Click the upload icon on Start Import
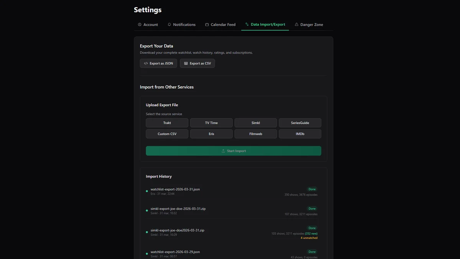The width and height of the screenshot is (460, 259). coord(223,151)
